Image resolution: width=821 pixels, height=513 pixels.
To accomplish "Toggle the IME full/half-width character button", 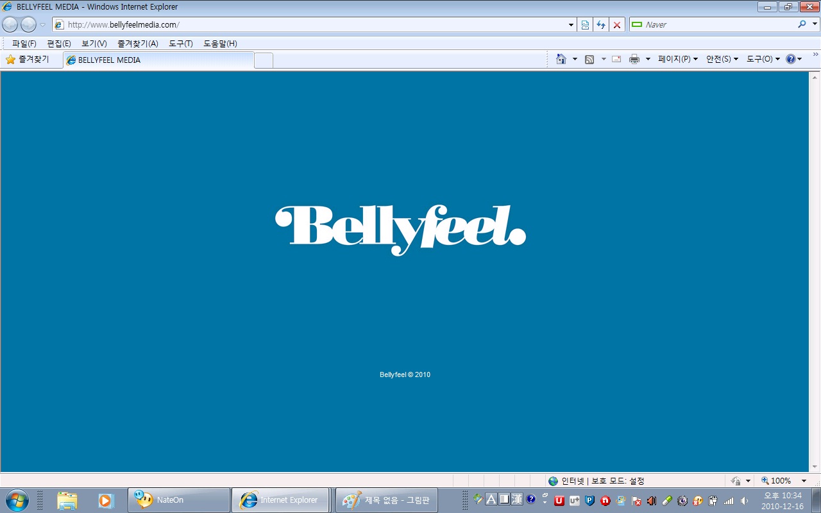I will coord(504,499).
